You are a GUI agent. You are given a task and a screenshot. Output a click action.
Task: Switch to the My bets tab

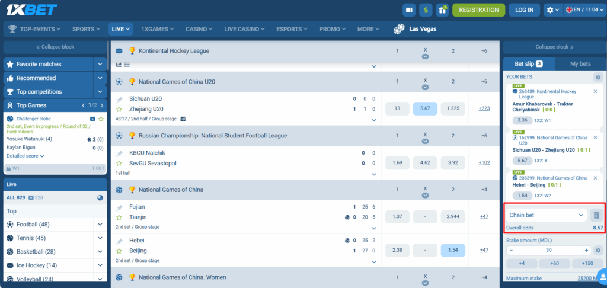(580, 63)
